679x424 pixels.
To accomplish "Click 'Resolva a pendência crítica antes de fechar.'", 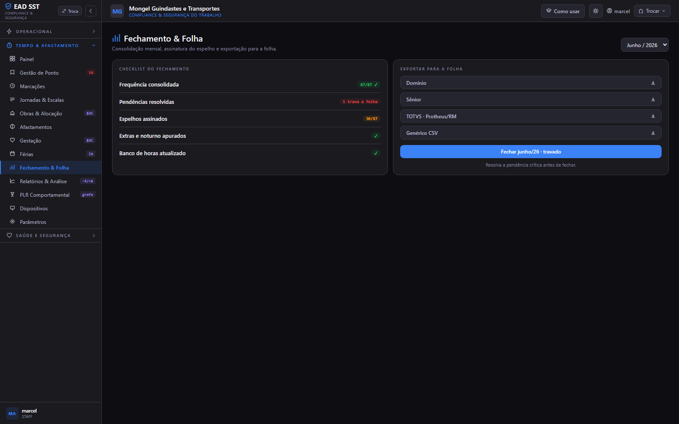I will pos(531,165).
